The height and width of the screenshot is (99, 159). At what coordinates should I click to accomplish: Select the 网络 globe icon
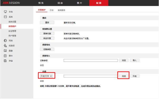point(5,40)
